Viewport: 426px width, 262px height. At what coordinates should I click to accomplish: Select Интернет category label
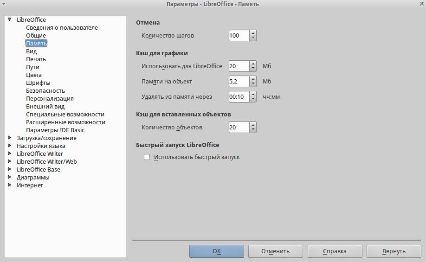pyautogui.click(x=30, y=185)
